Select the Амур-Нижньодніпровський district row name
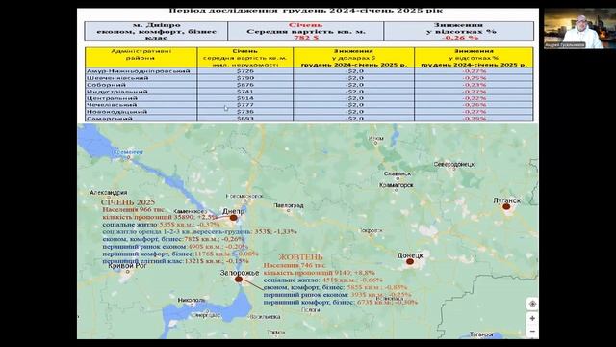Viewport: 616px width, 347px height. coord(139,71)
